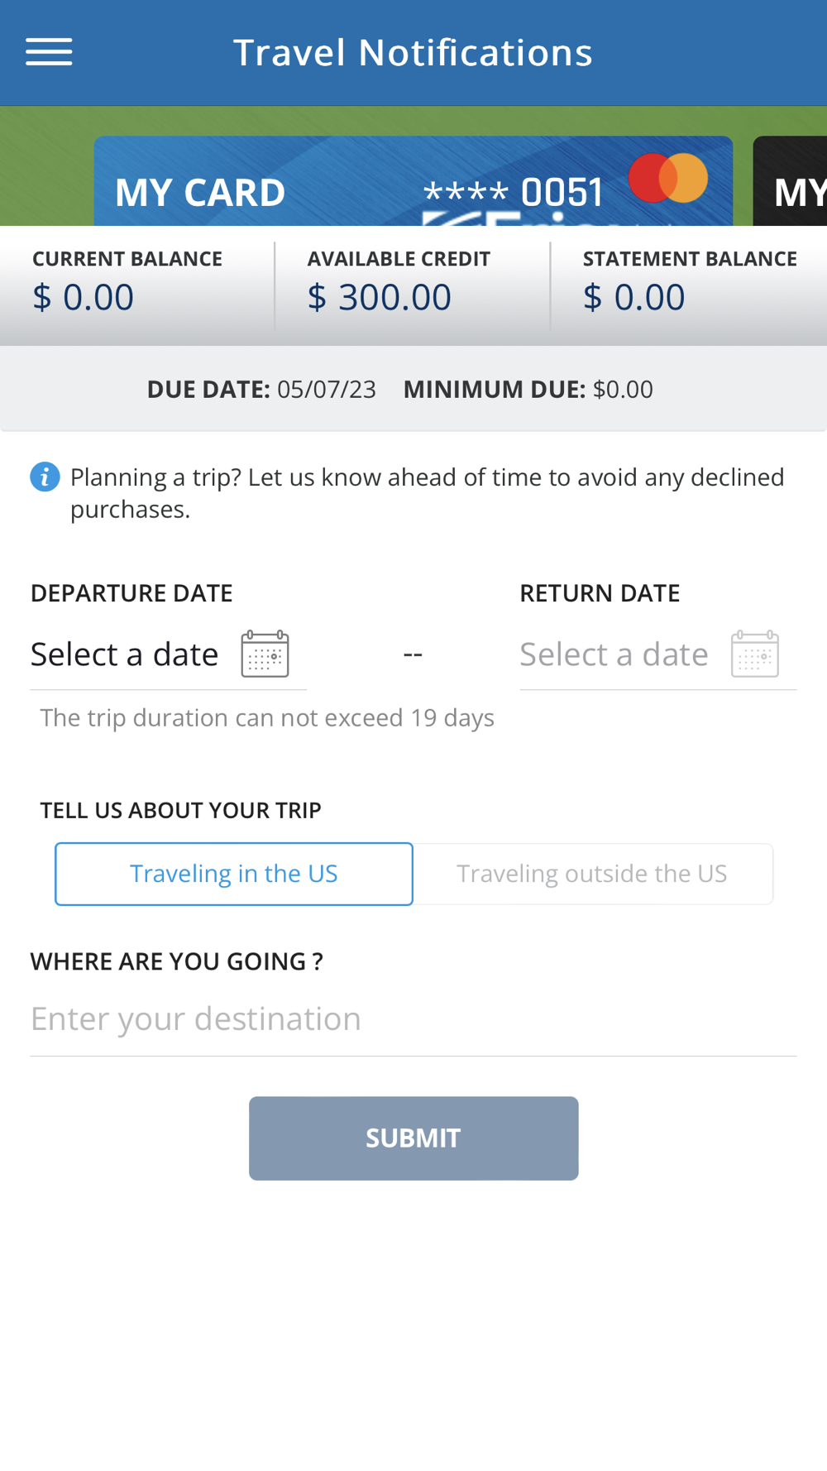Image resolution: width=827 pixels, height=1471 pixels.
Task: Open the Departure Date selector
Action: (125, 654)
